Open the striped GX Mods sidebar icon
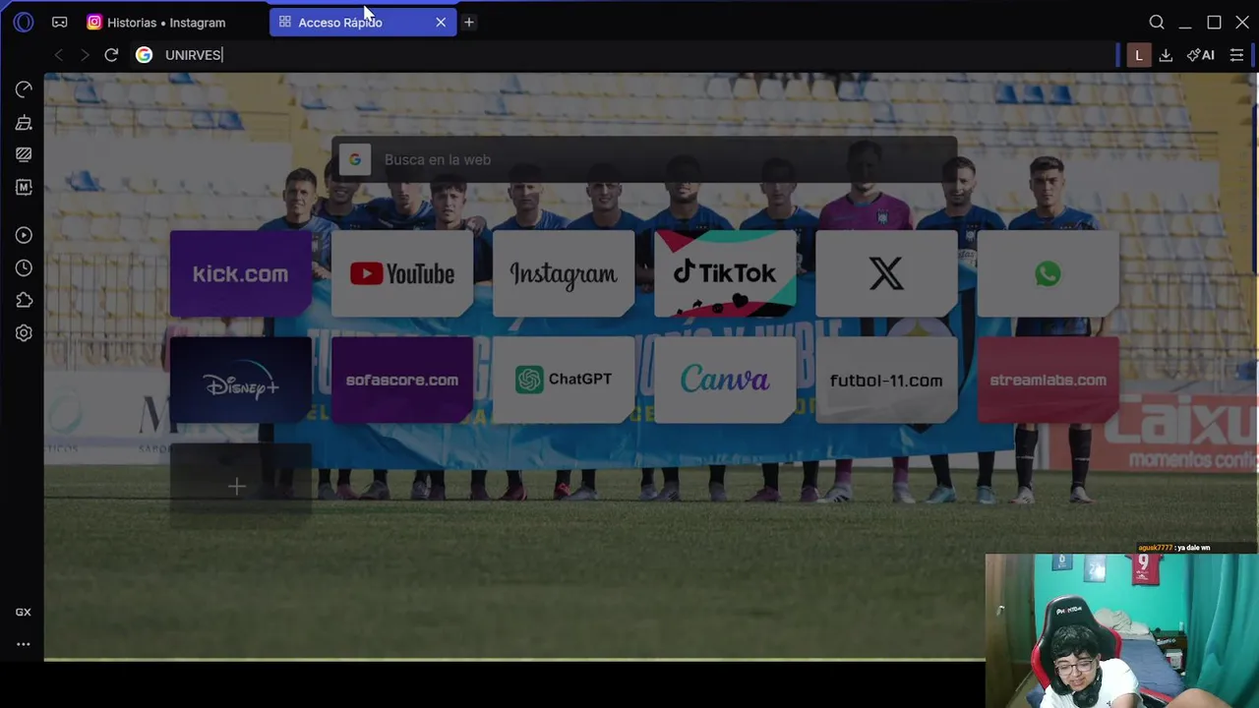 pyautogui.click(x=24, y=154)
